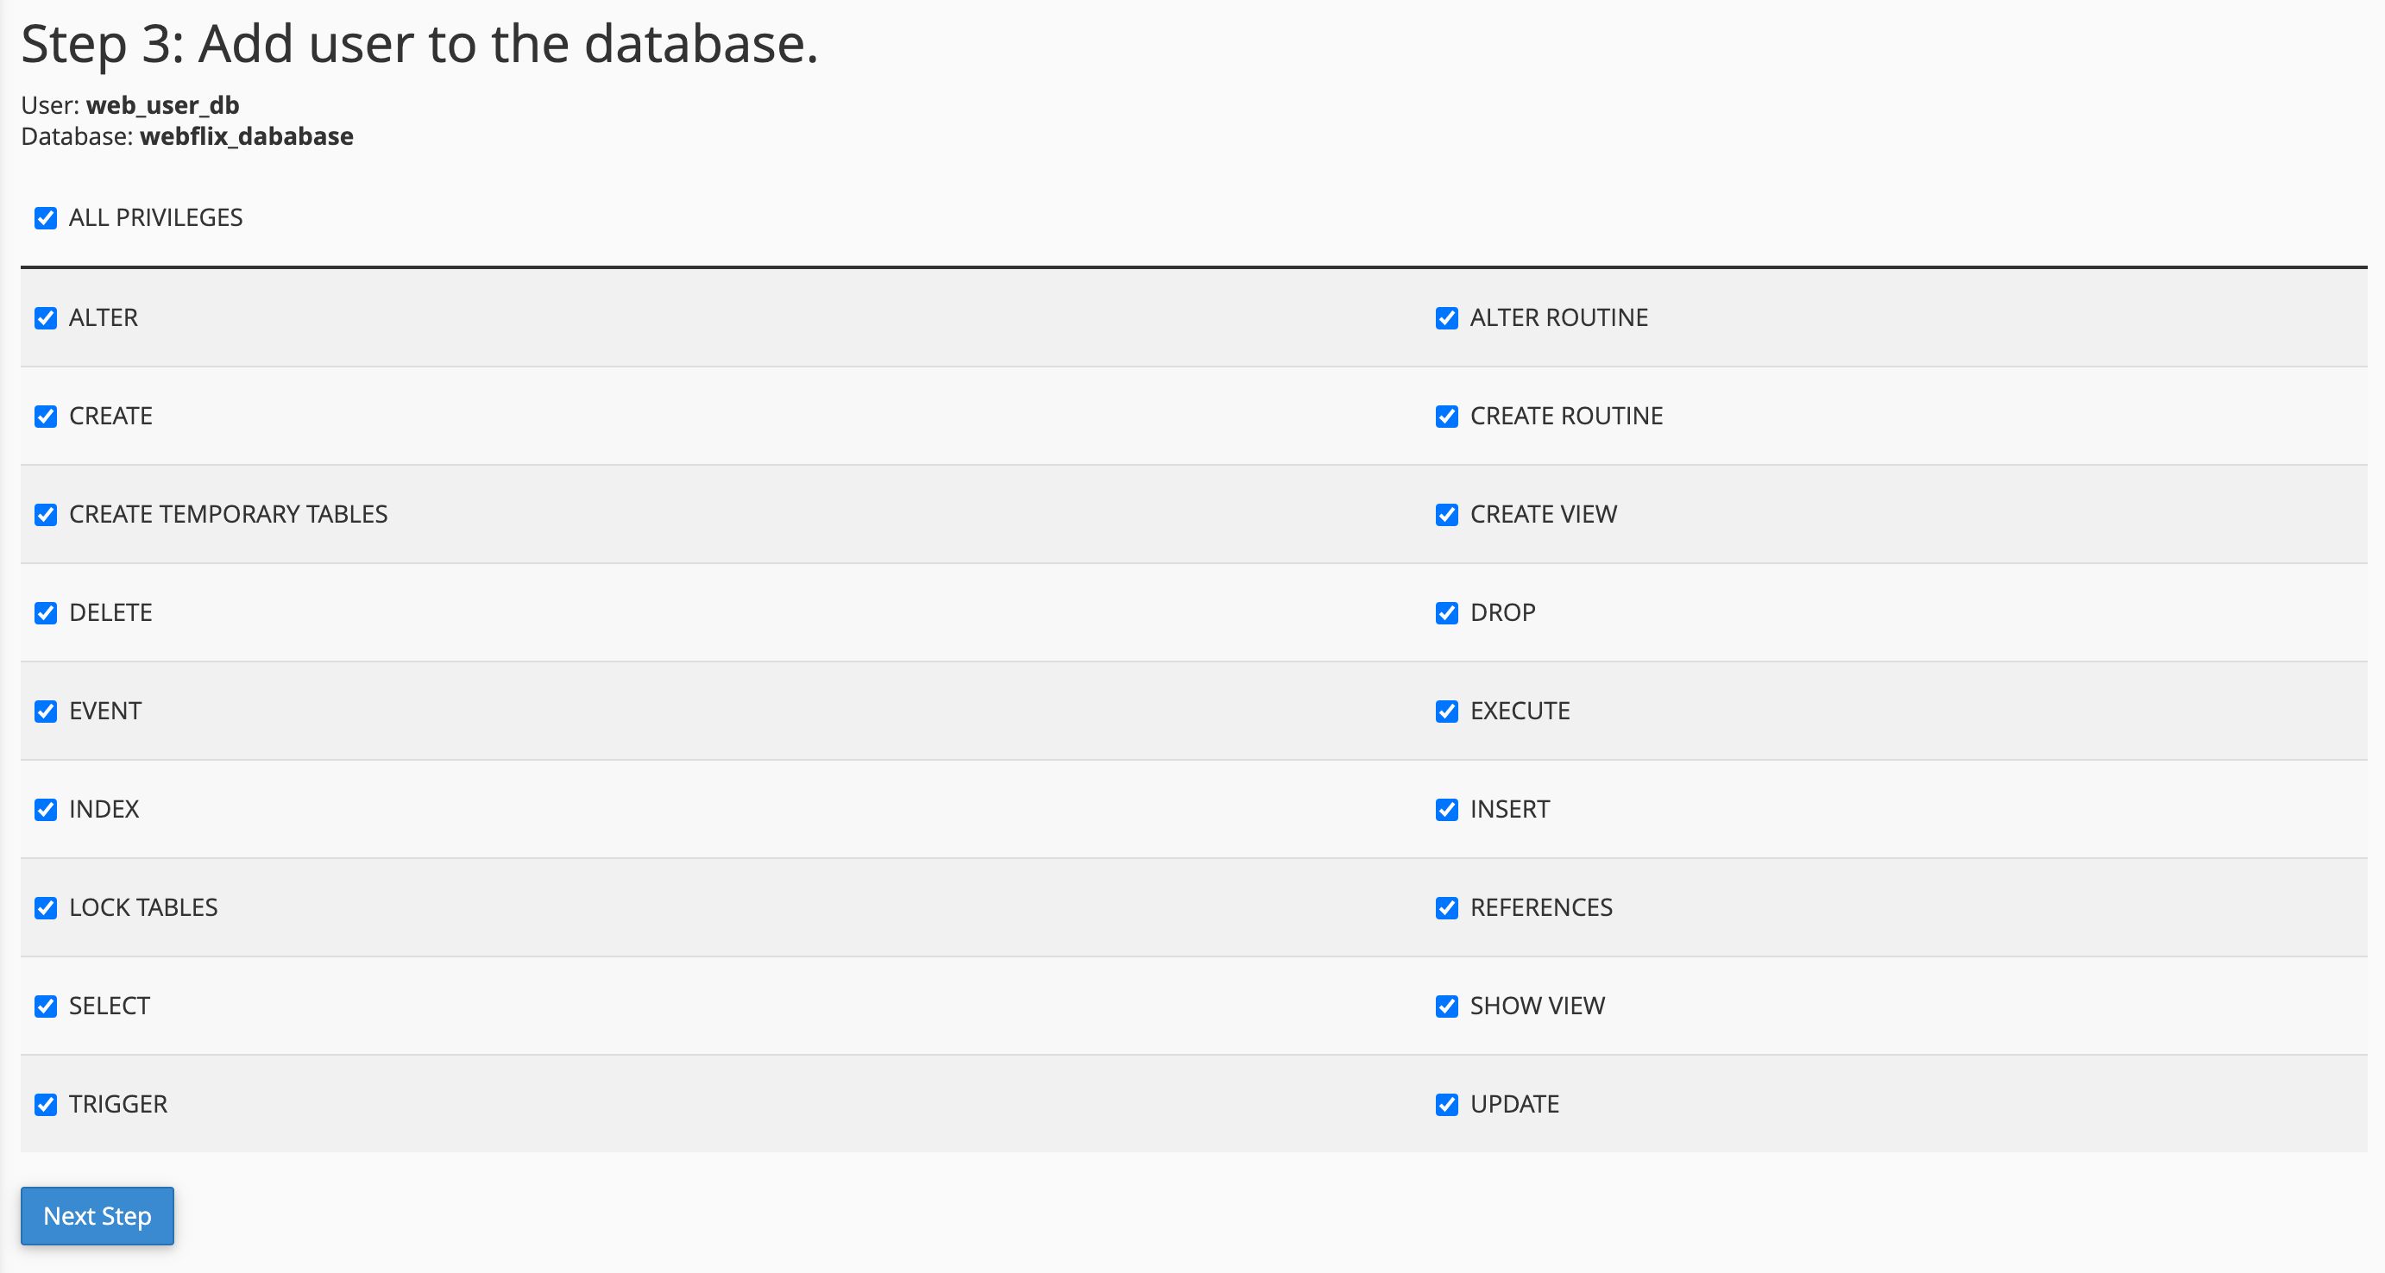Uncheck the DROP privilege
The height and width of the screenshot is (1273, 2385).
pos(1446,613)
